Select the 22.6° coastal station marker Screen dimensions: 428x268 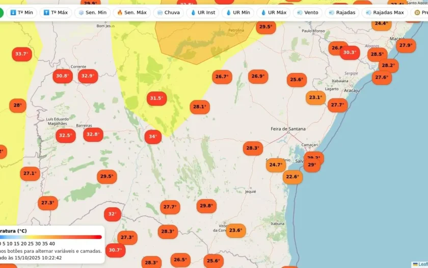[x=292, y=177]
